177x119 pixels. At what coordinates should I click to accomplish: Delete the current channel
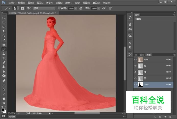coord(170,117)
